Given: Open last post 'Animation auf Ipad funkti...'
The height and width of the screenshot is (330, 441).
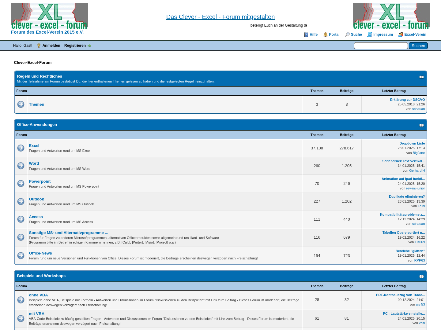Looking at the screenshot, I should point(403,179).
